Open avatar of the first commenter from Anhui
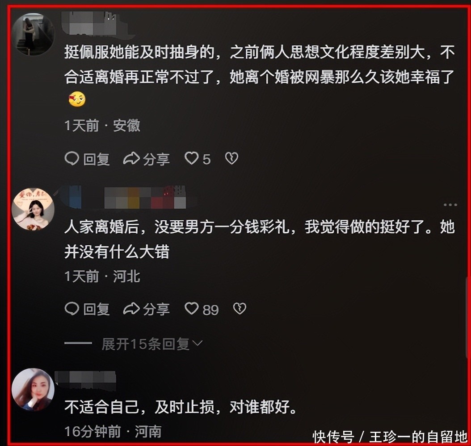 click(x=34, y=34)
